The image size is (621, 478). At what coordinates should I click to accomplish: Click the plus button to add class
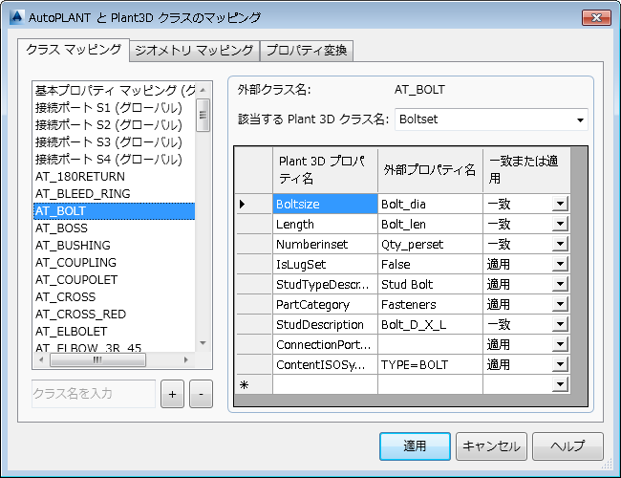pos(172,394)
